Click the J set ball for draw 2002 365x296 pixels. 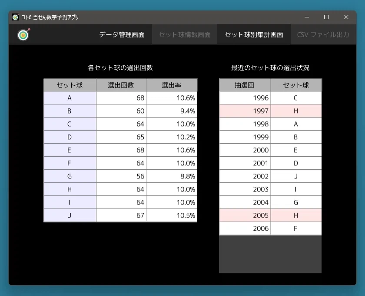[x=296, y=176]
